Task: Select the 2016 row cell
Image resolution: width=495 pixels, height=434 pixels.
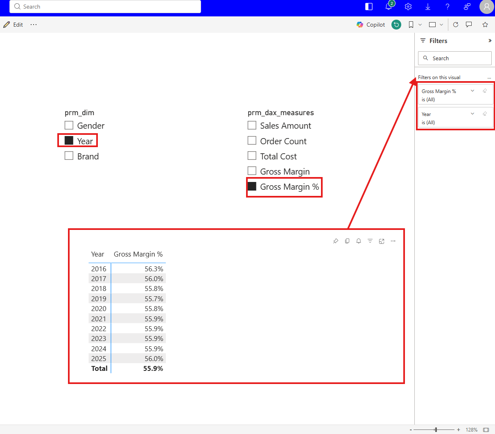Action: (99, 269)
